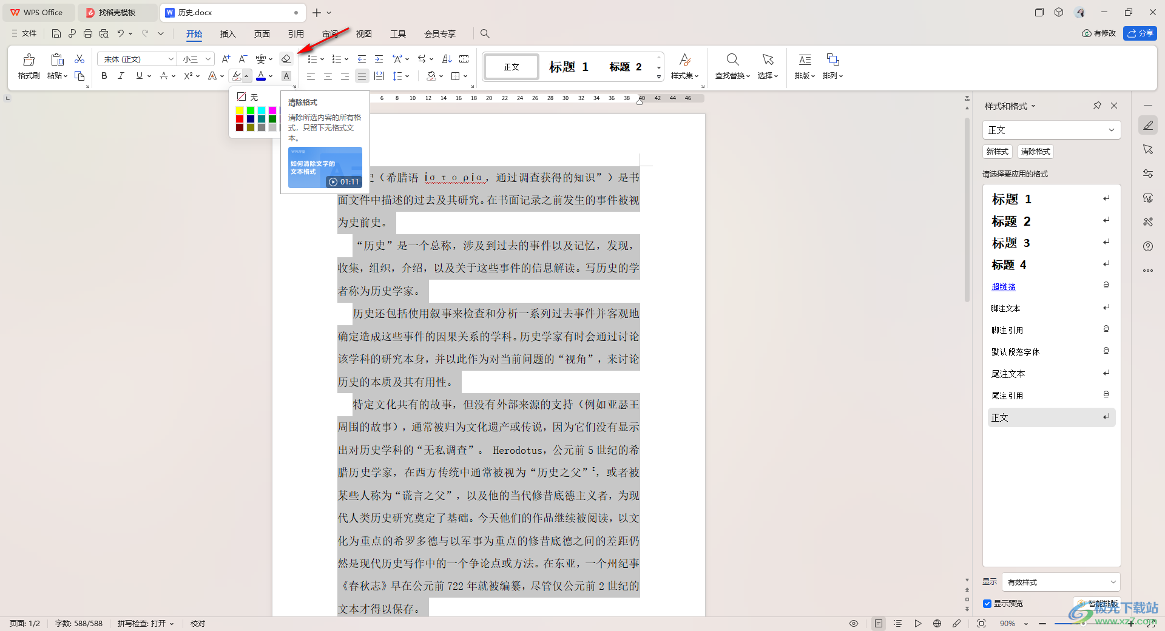1165x631 pixels.
Task: Click the 拼写检查: 打开 status entry
Action: click(146, 624)
